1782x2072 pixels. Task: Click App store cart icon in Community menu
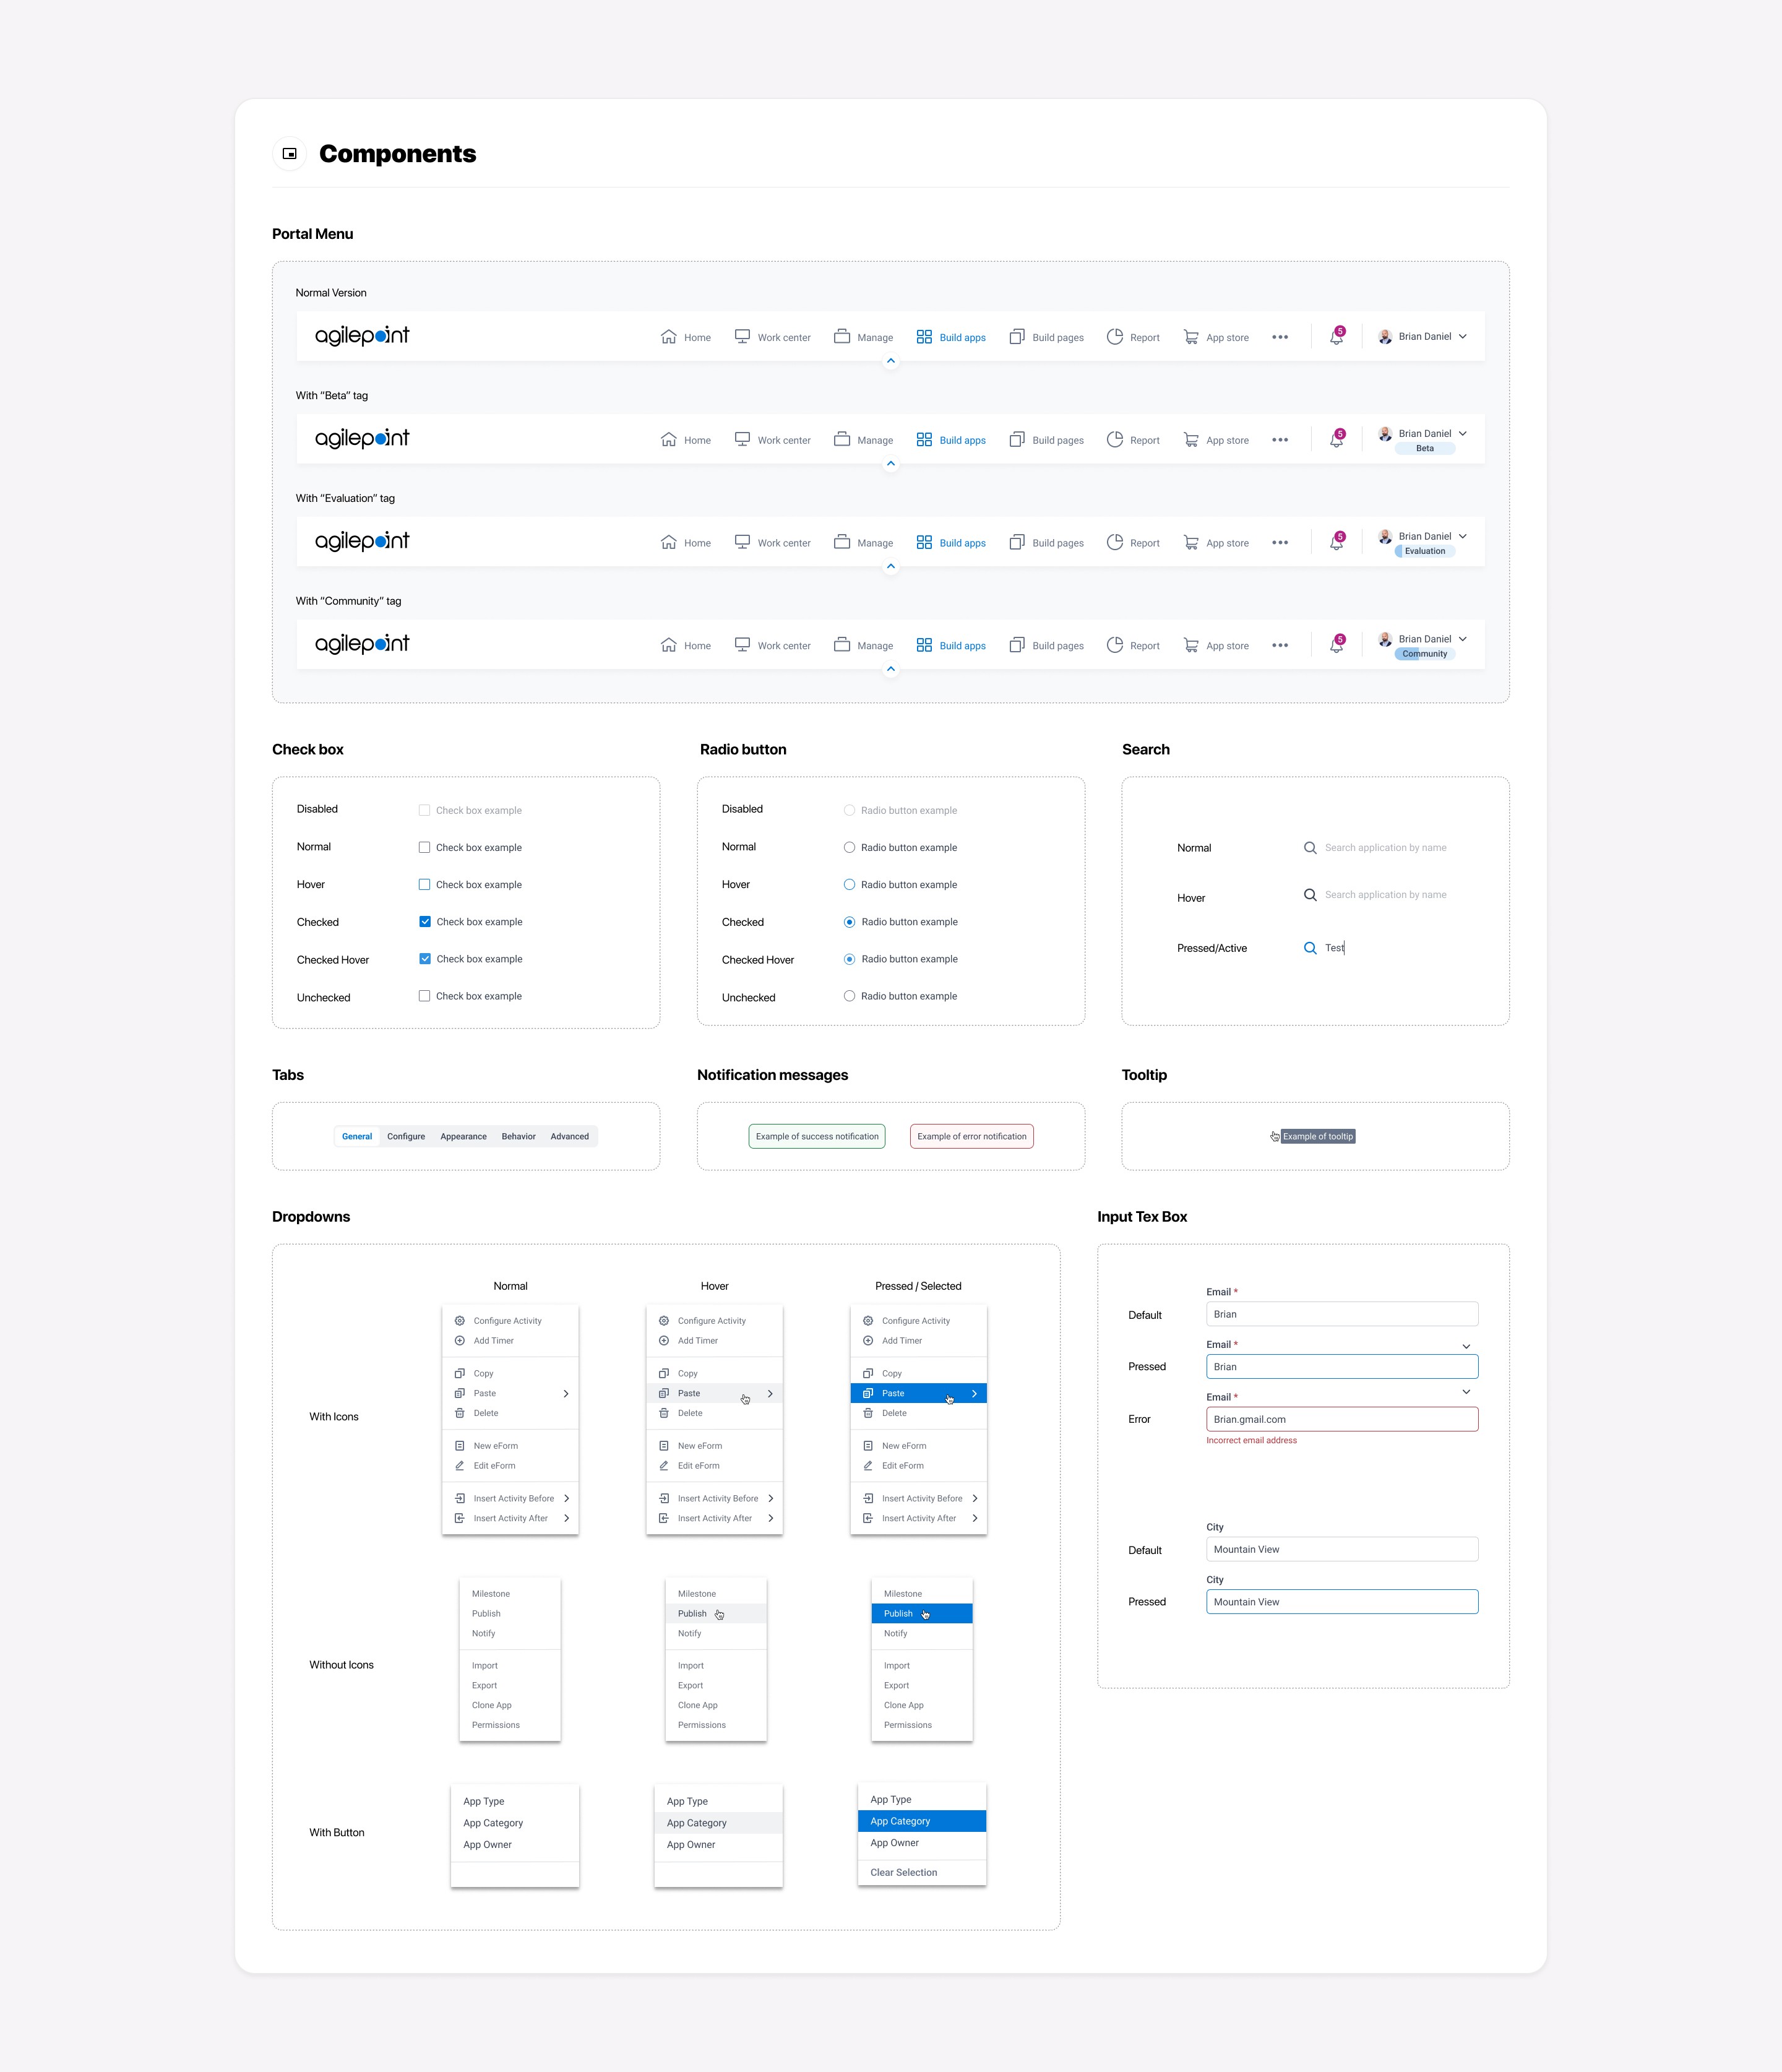(x=1191, y=645)
